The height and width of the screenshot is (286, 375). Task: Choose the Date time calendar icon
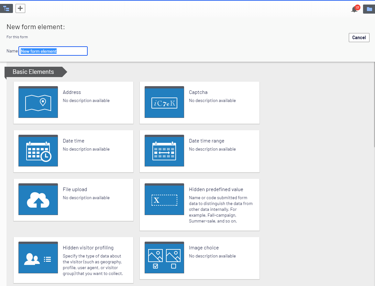[x=38, y=151]
